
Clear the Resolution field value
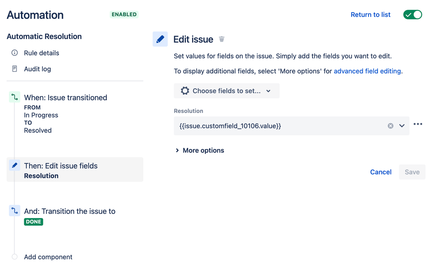(391, 126)
